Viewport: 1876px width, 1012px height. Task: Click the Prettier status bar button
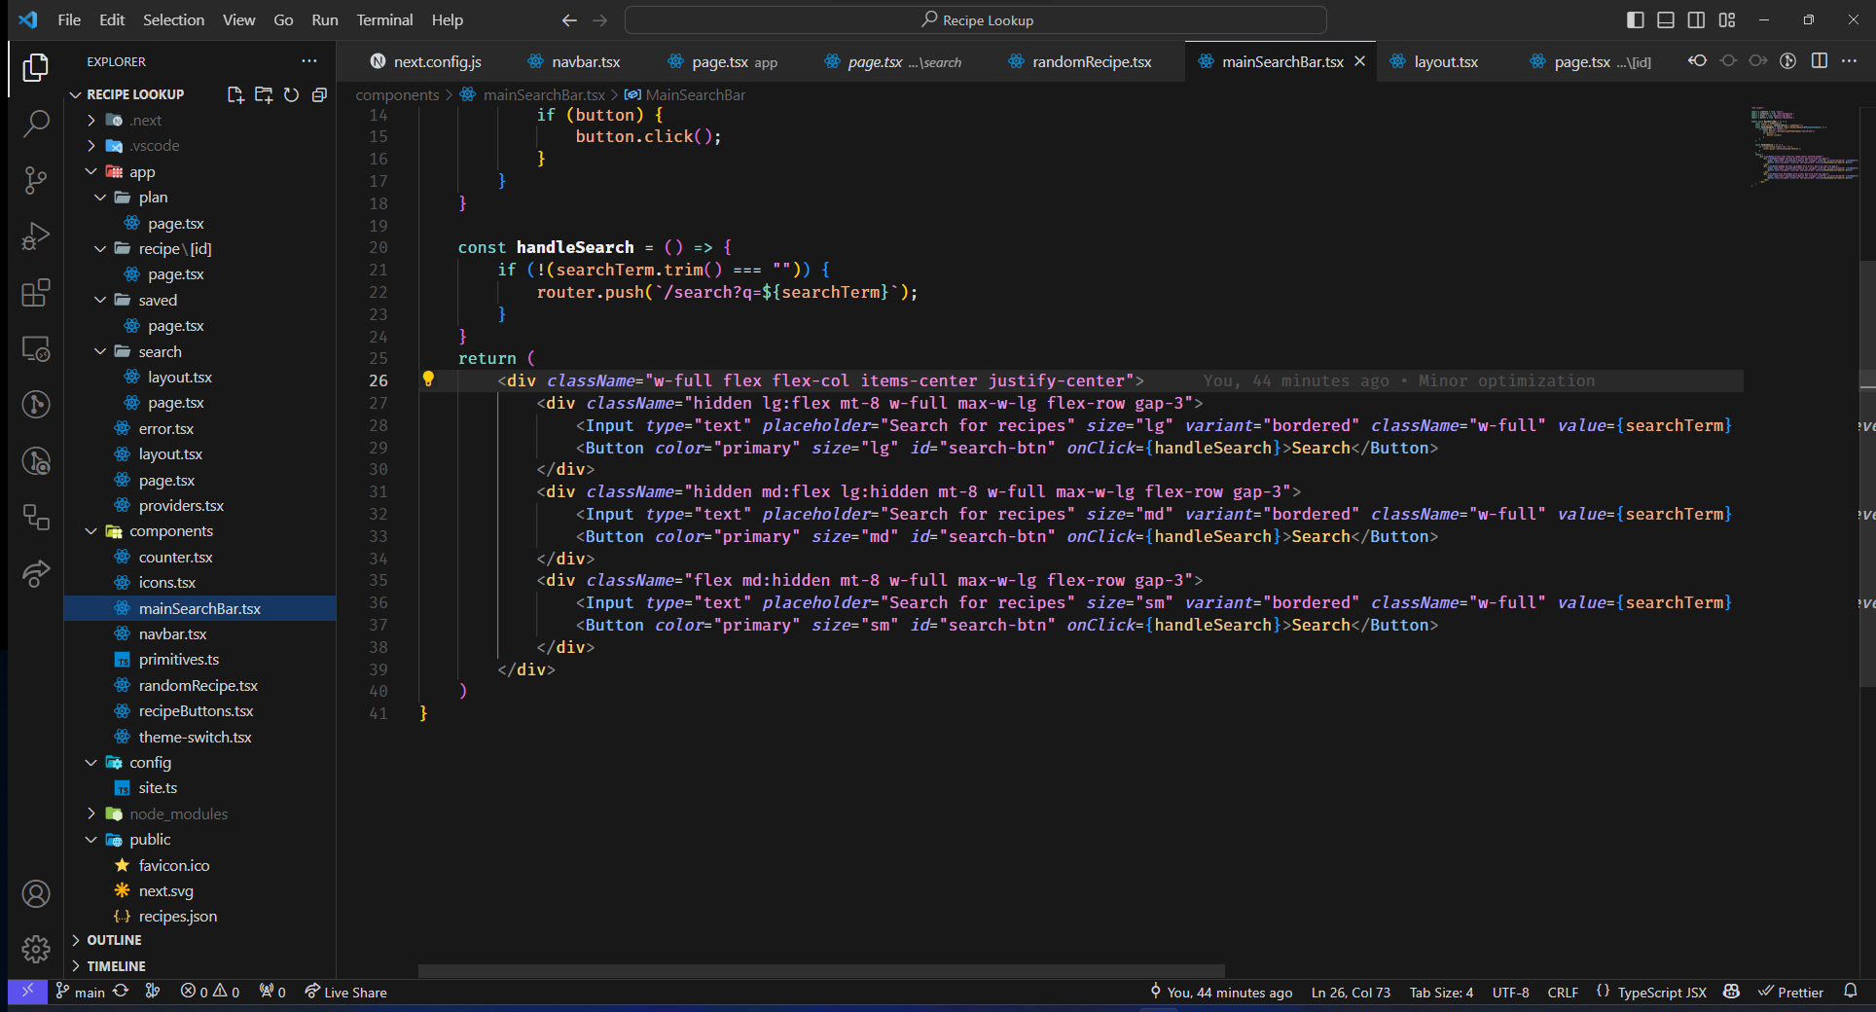pyautogui.click(x=1791, y=992)
